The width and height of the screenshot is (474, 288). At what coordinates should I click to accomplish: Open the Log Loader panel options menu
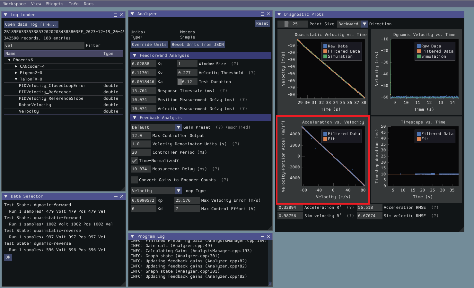(115, 14)
